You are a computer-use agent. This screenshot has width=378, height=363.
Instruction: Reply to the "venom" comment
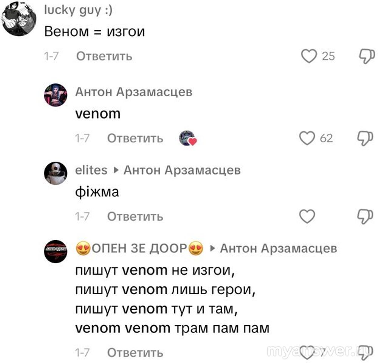pos(135,138)
